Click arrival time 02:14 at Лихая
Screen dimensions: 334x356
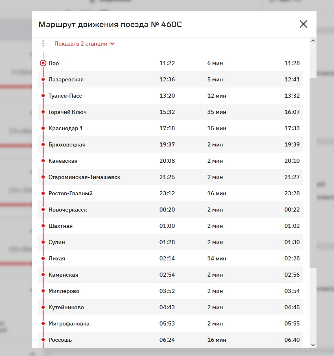[x=167, y=258]
